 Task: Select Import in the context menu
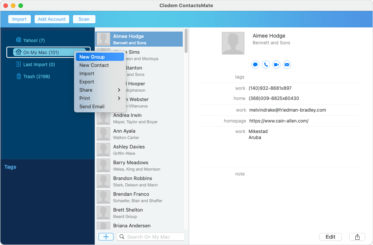coord(100,73)
